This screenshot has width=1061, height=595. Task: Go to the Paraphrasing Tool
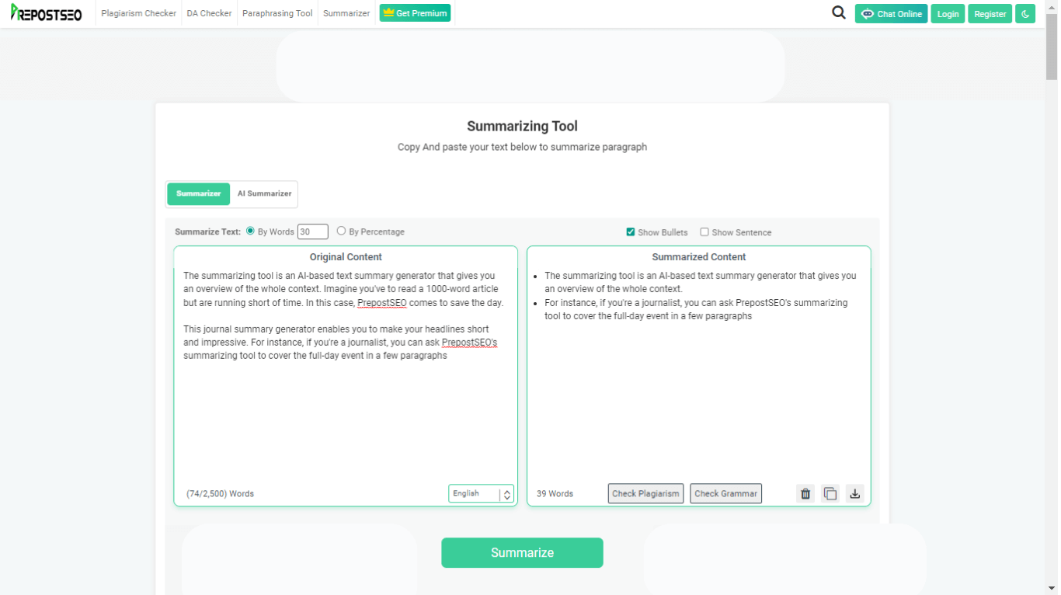[x=277, y=13]
